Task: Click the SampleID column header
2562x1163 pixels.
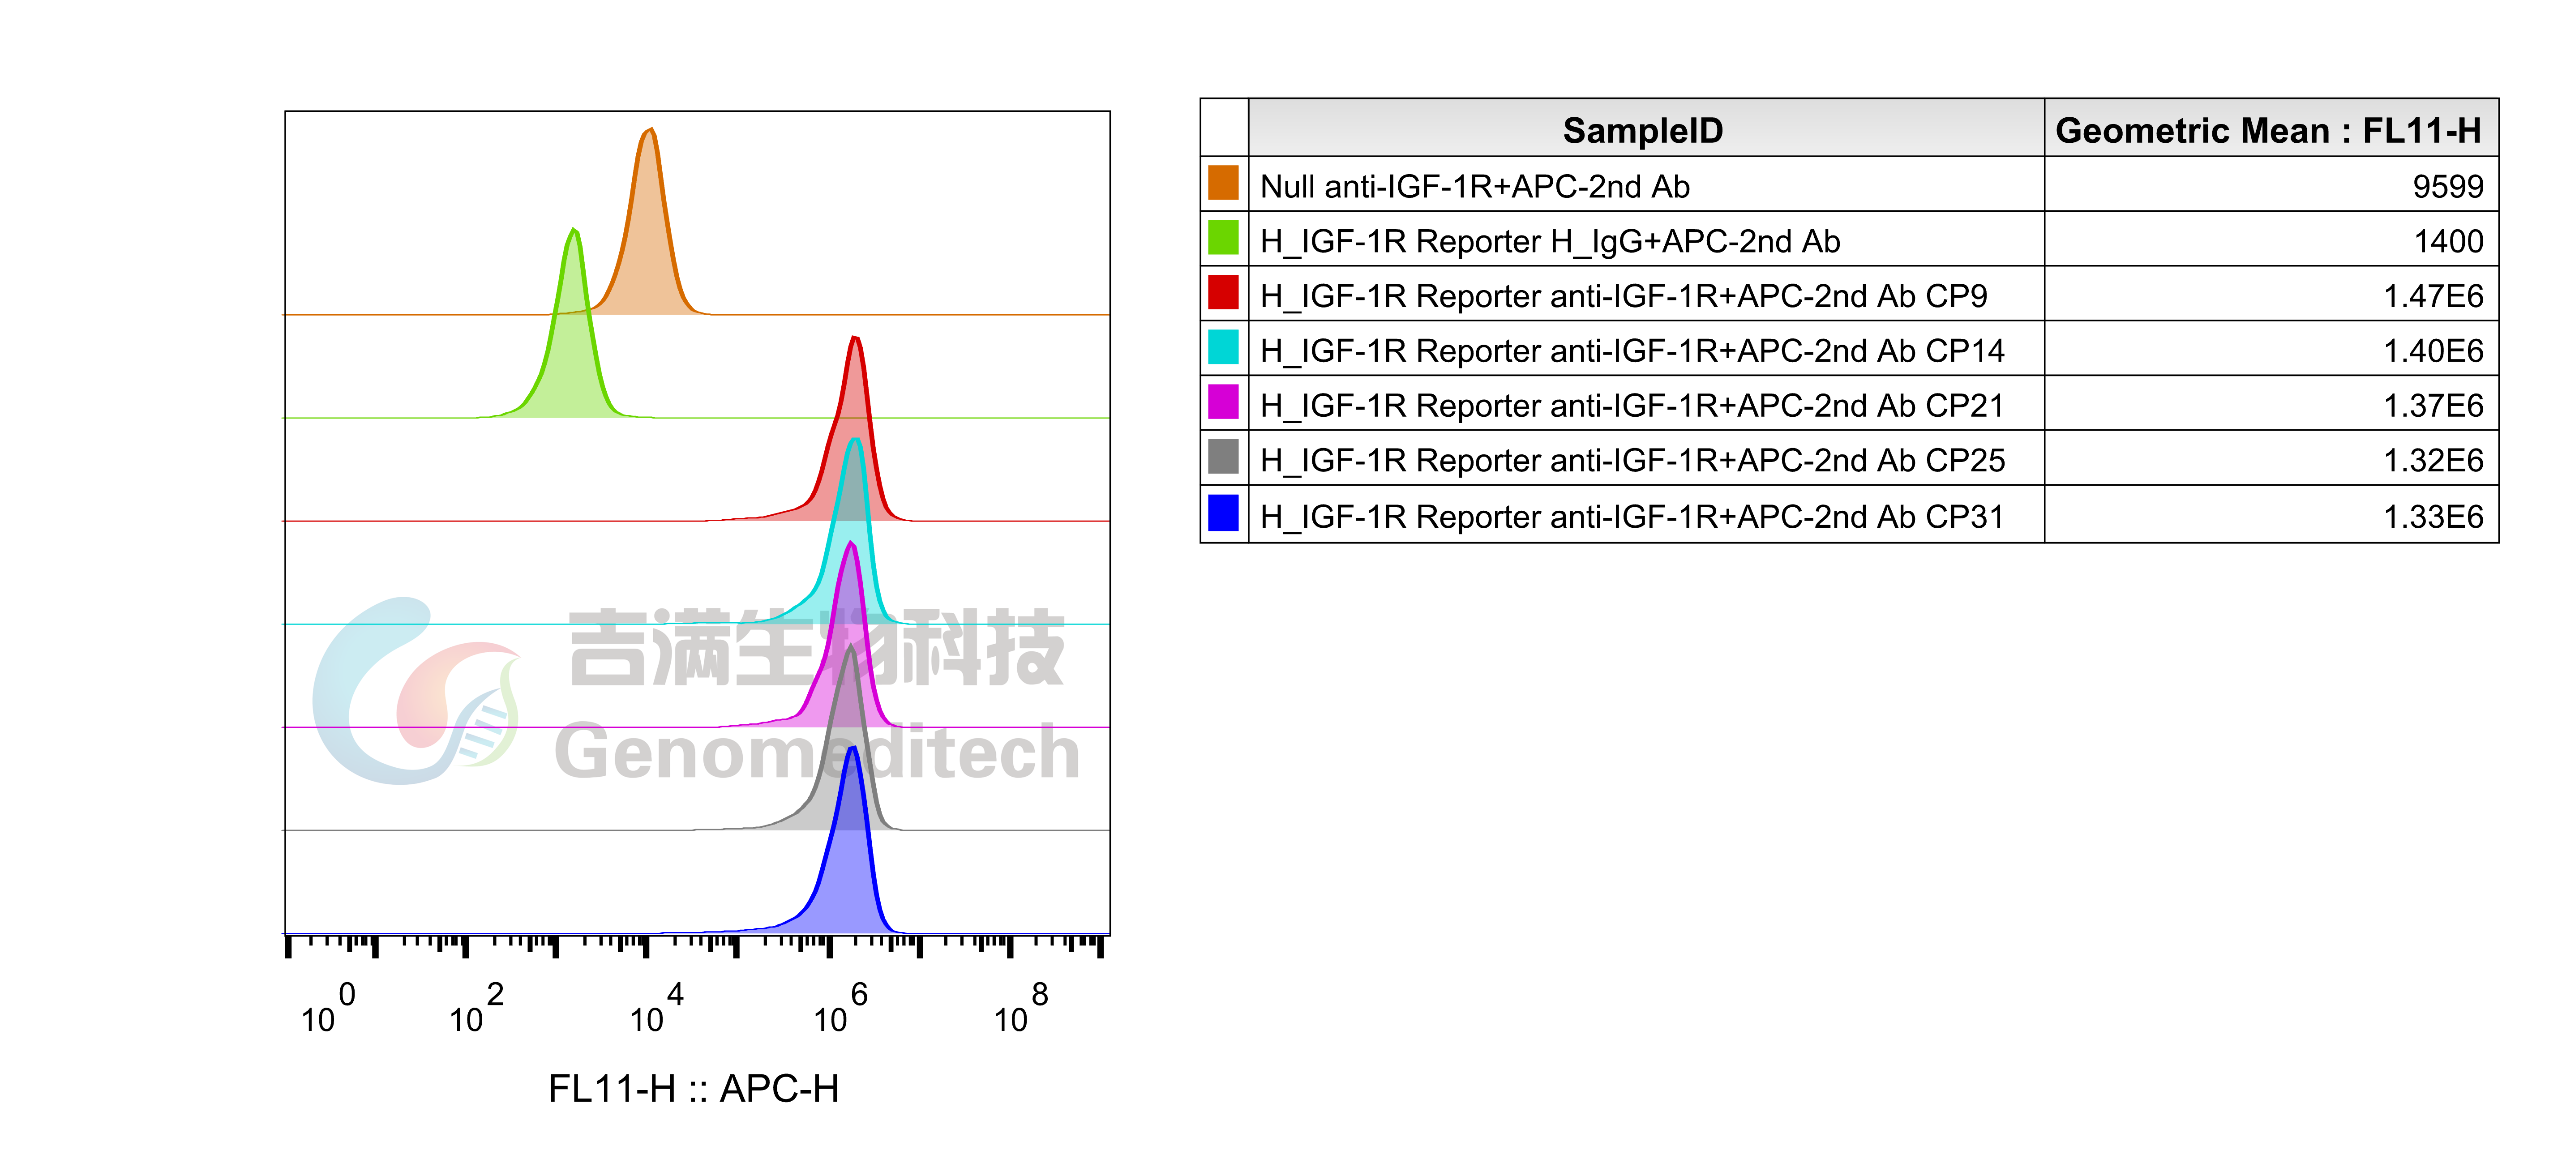Action: pyautogui.click(x=1644, y=129)
